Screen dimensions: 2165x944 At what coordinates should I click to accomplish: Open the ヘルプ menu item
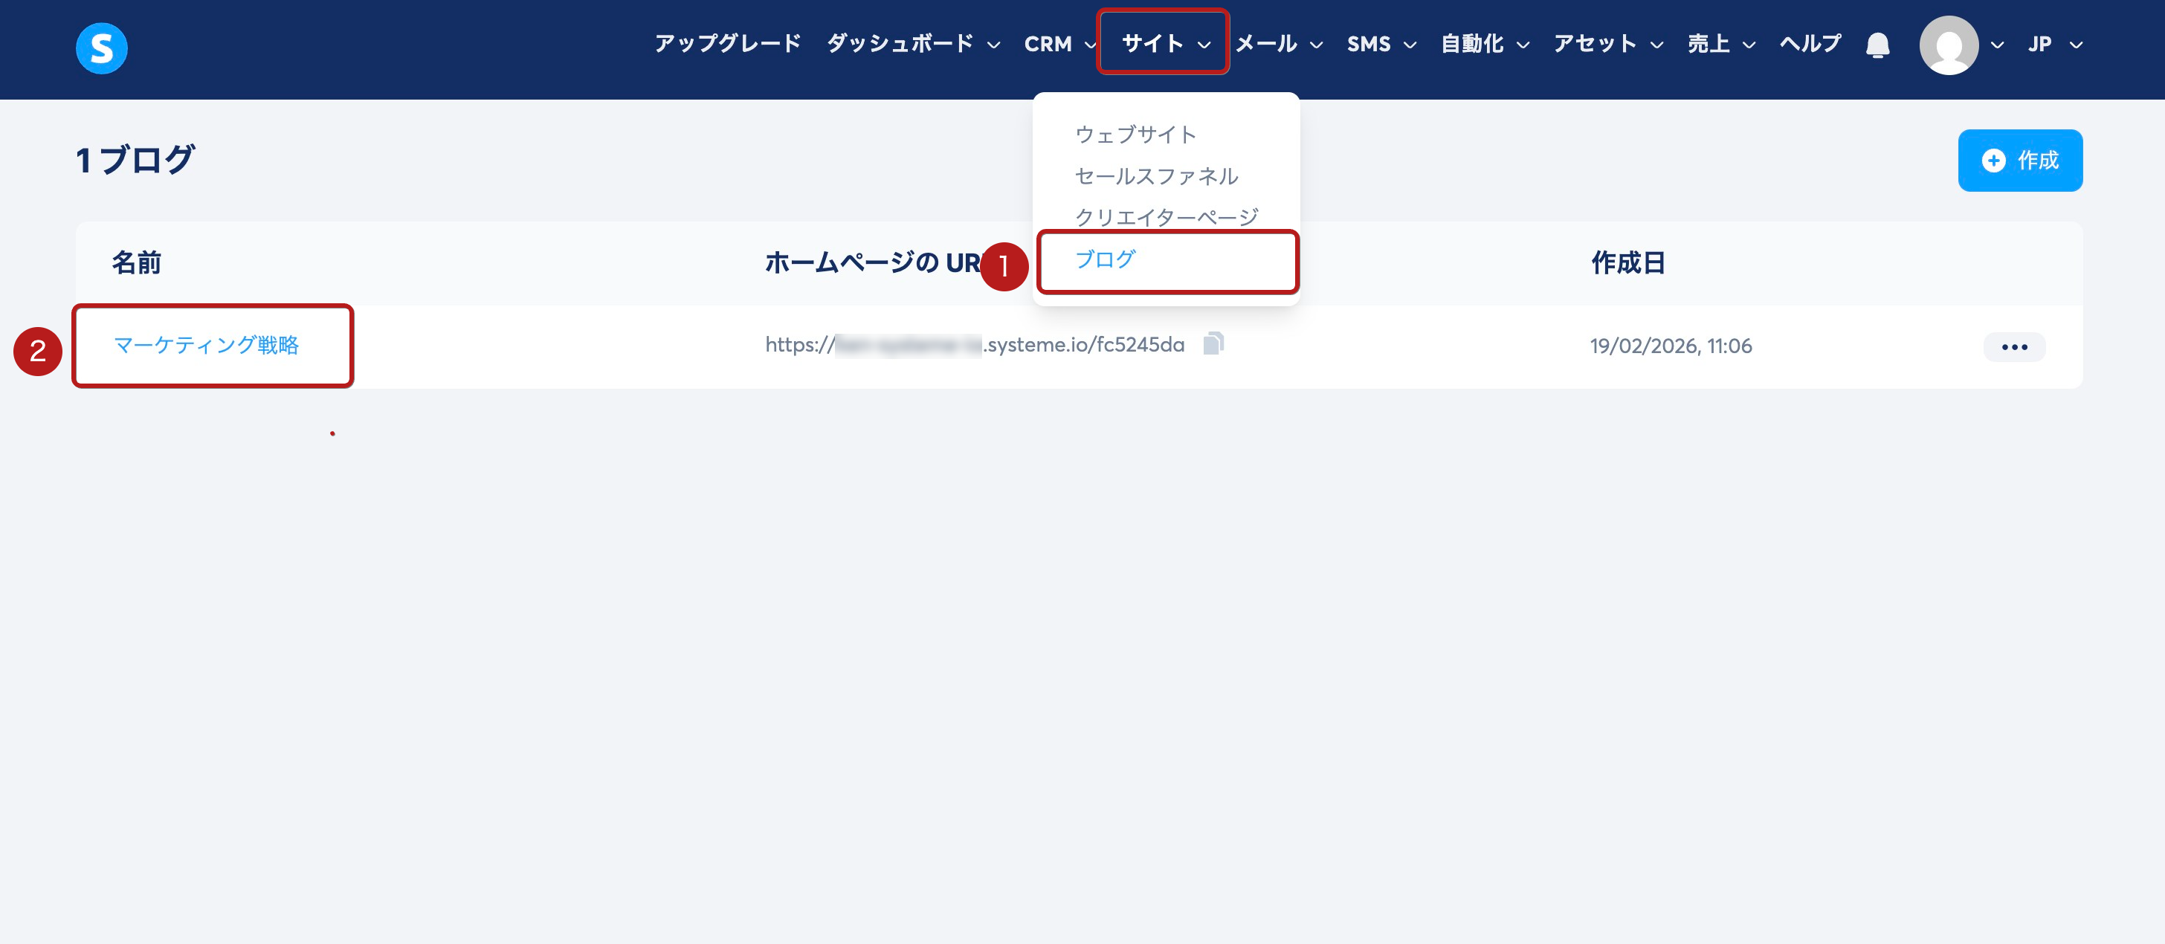[x=1810, y=44]
